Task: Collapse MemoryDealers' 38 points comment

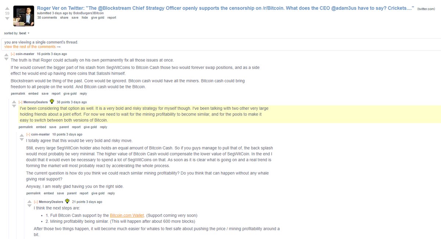Action: [21, 102]
